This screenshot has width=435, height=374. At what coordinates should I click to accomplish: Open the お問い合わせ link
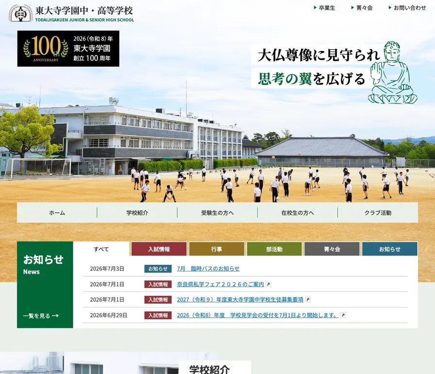click(410, 8)
